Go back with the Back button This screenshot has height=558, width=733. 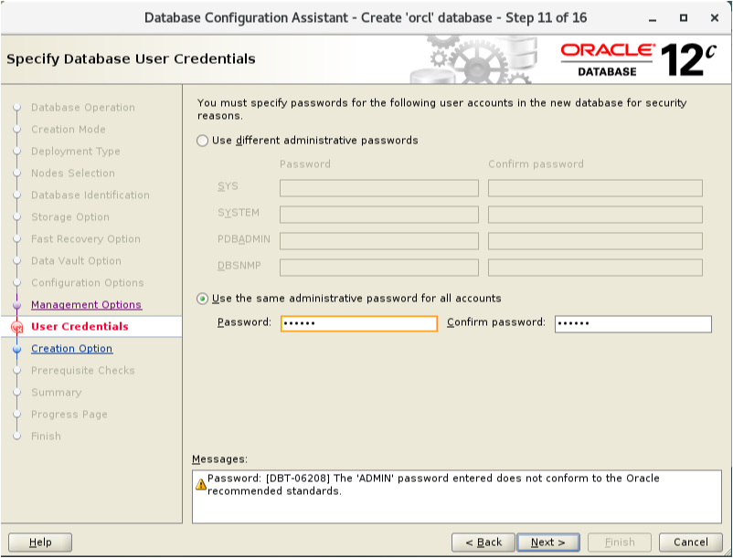point(483,542)
